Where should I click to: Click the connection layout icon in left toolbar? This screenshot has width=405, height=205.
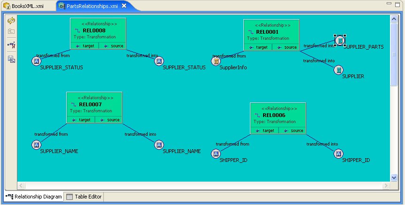tap(11, 45)
